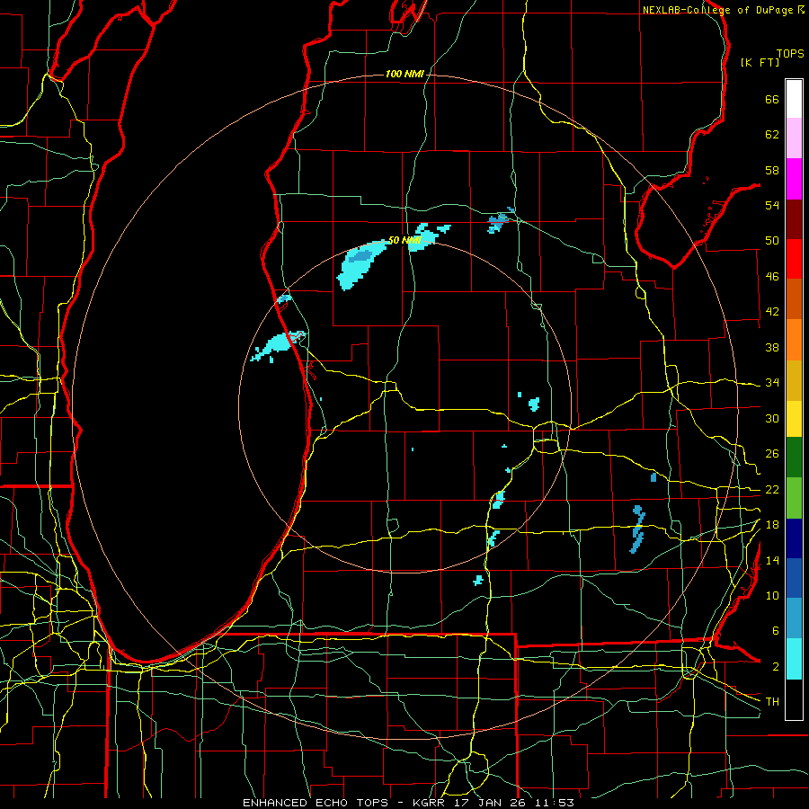Viewport: 809px width, 809px height.
Task: Click the TOPS legend title
Action: point(790,54)
